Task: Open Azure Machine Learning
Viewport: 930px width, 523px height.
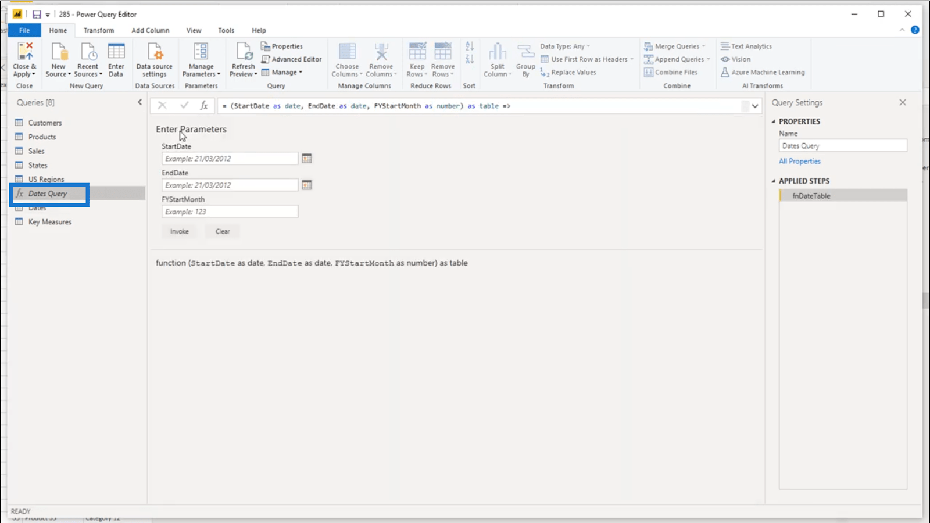Action: point(763,73)
